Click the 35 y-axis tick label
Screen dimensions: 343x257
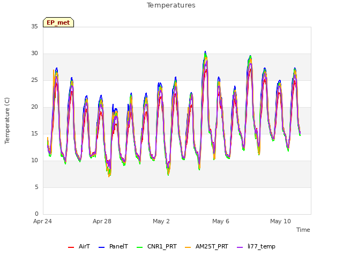[x=34, y=27]
